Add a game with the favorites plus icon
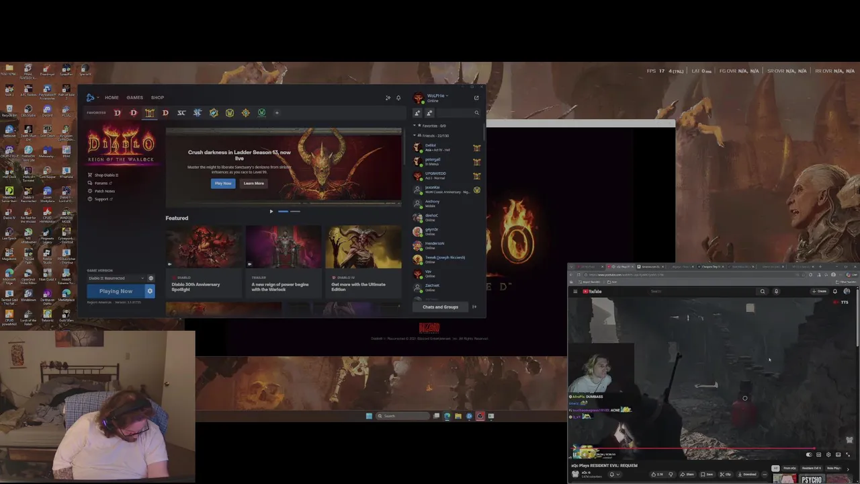Viewport: 860px width, 484px height. [x=277, y=113]
